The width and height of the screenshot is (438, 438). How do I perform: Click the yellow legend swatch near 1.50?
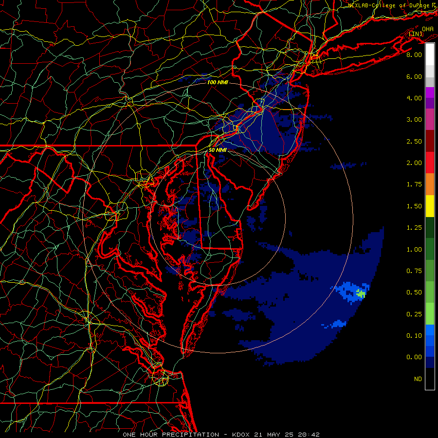click(430, 206)
